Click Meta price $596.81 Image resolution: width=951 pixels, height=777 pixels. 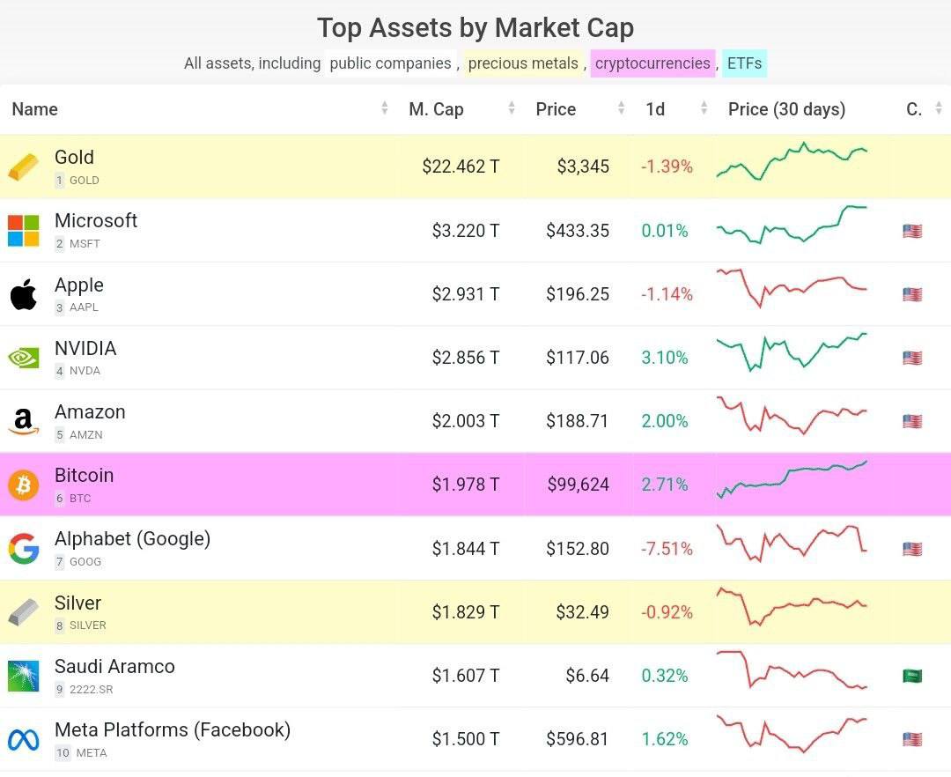(x=578, y=739)
